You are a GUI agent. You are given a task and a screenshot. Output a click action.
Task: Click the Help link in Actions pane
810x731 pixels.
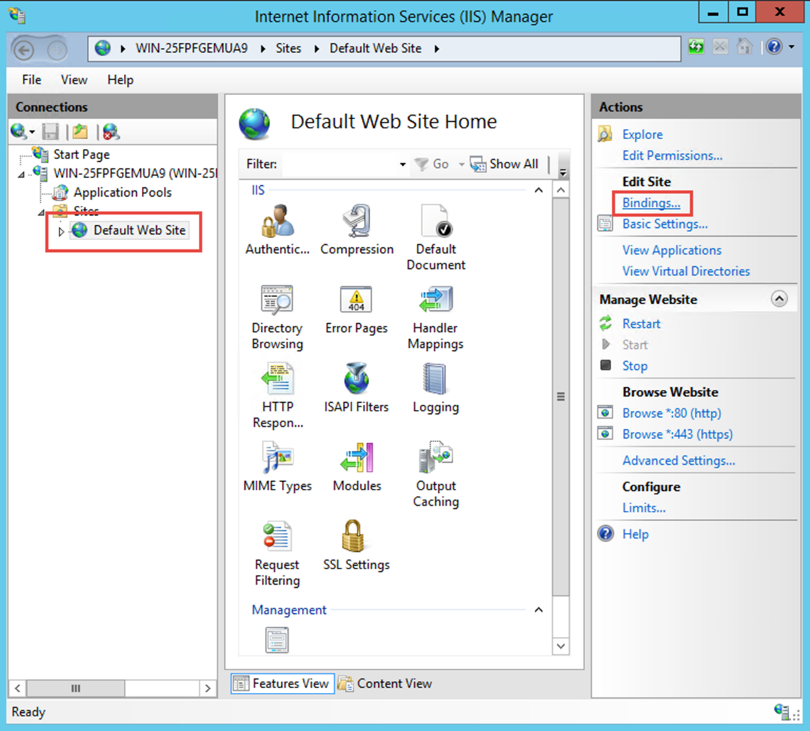pos(635,534)
